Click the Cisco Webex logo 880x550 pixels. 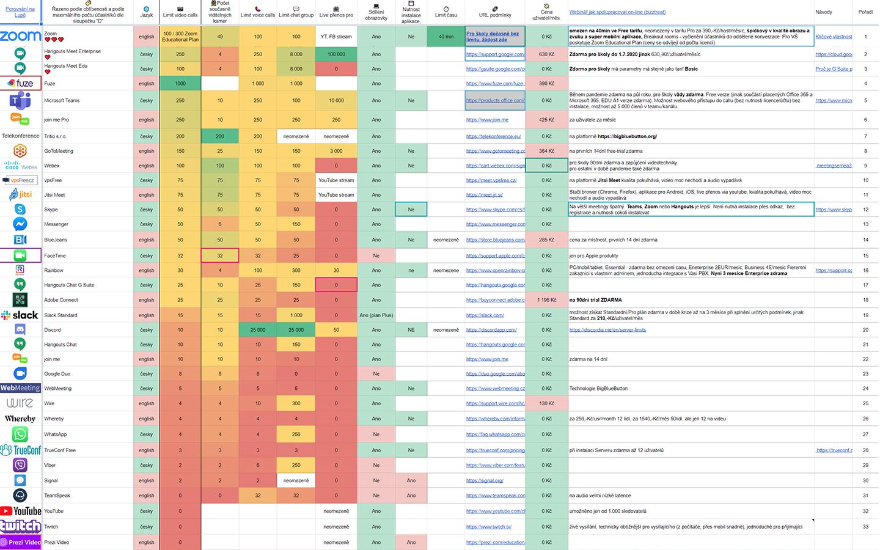pos(20,165)
